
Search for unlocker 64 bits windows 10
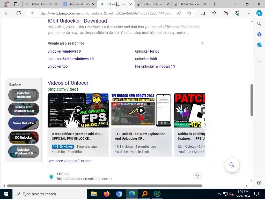click(x=71, y=59)
